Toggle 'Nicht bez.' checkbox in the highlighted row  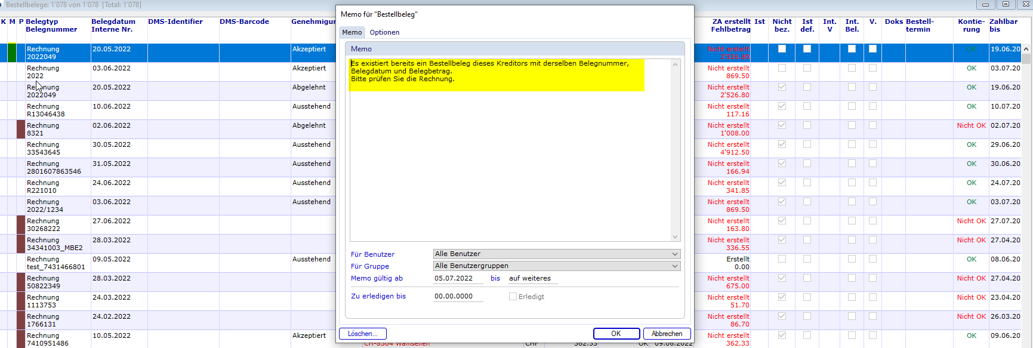(x=782, y=49)
